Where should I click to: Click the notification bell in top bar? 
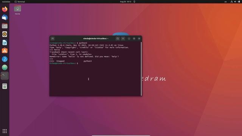tap(134, 2)
